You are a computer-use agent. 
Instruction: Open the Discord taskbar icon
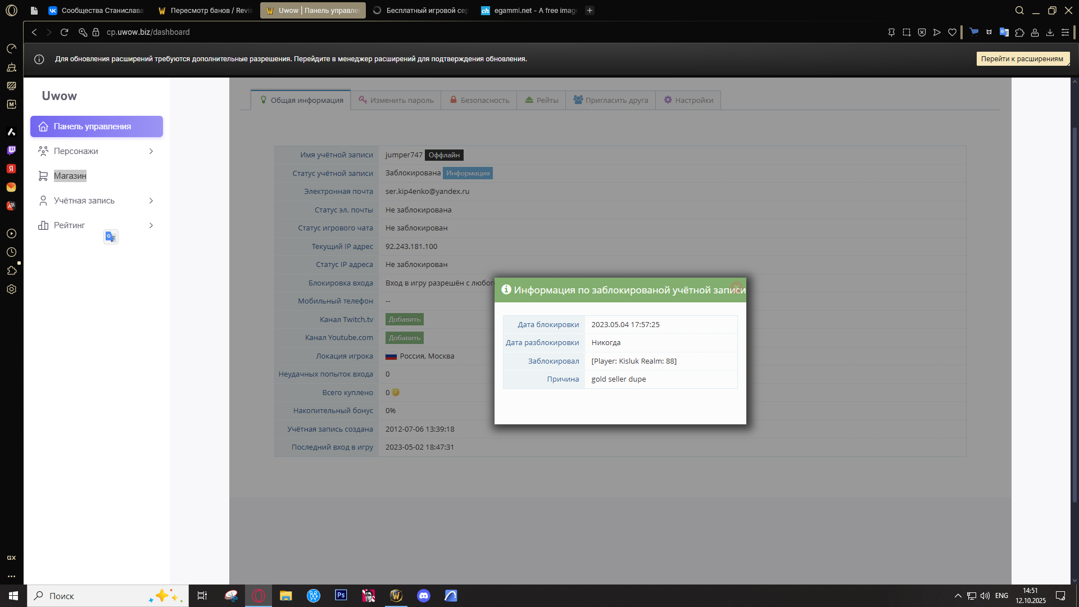[x=424, y=596]
